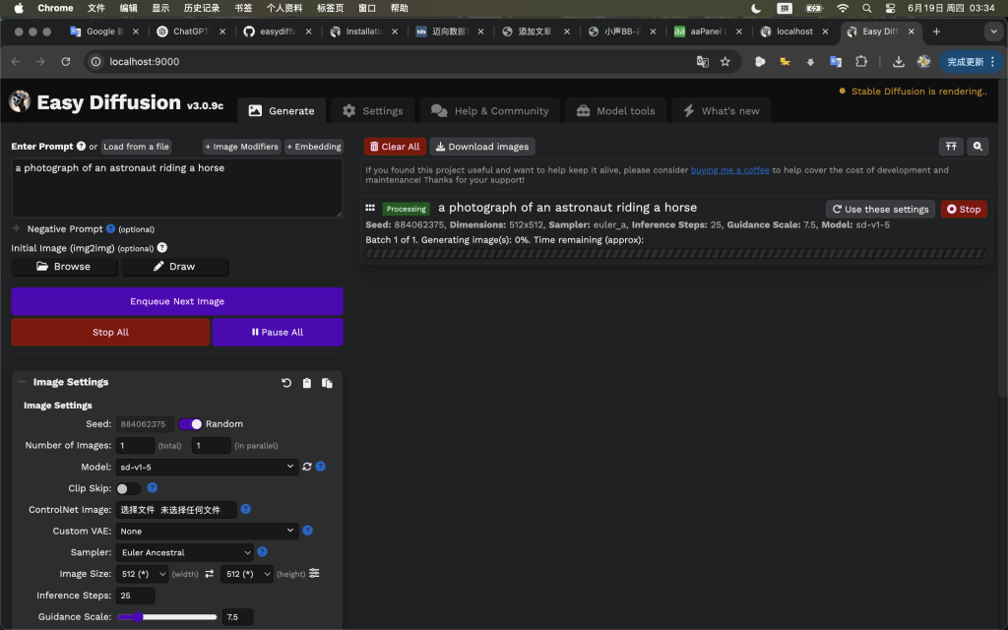Open the Custom VAE dropdown
The height and width of the screenshot is (630, 1008).
coord(207,531)
